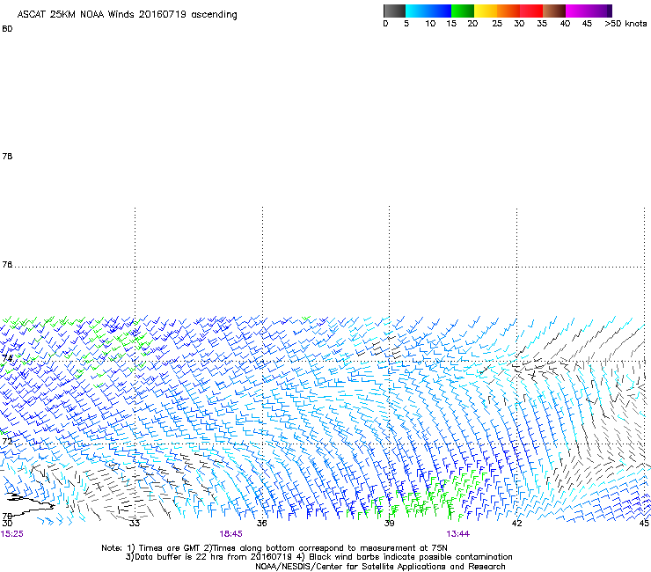
Task: Click the gray 0-5 knots color segment
Action: (x=394, y=11)
